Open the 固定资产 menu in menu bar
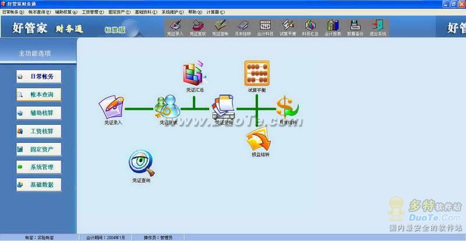The height and width of the screenshot is (241, 466). click(x=119, y=12)
